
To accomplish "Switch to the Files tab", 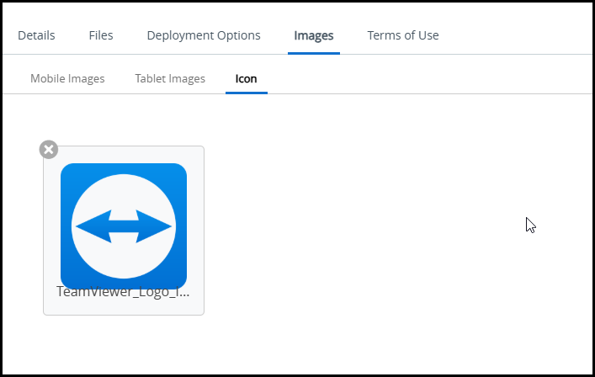I will [x=101, y=35].
